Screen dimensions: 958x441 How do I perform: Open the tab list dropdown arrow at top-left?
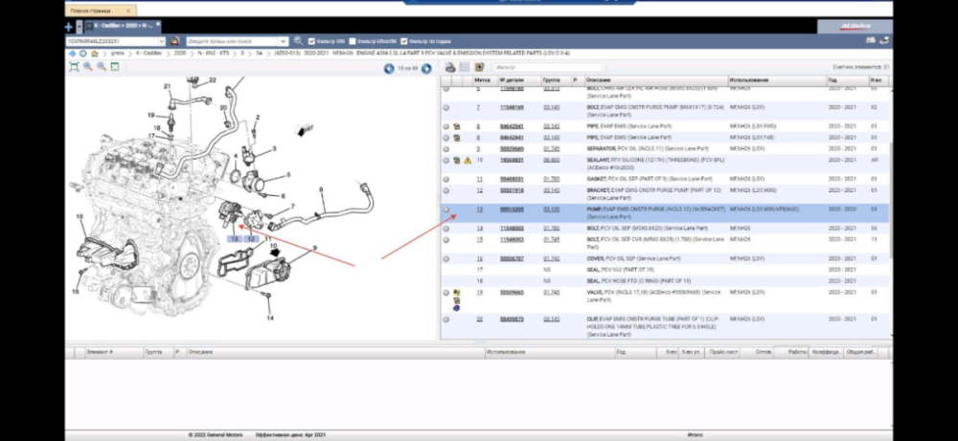point(78,26)
